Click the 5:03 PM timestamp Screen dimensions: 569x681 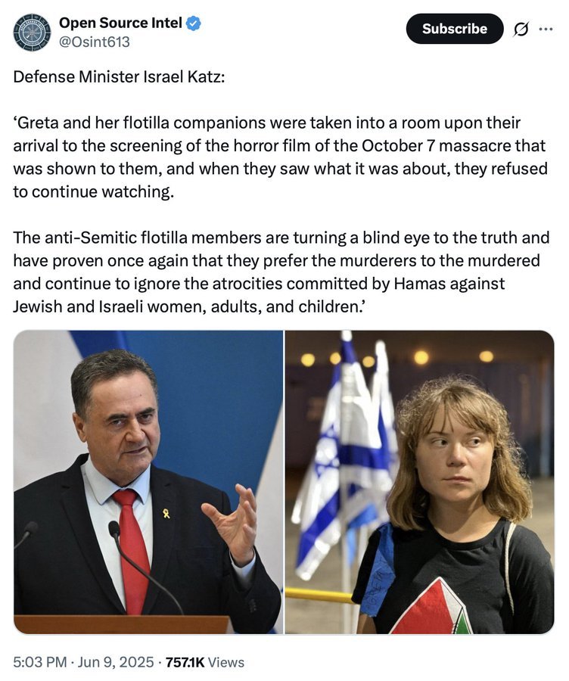pos(40,662)
